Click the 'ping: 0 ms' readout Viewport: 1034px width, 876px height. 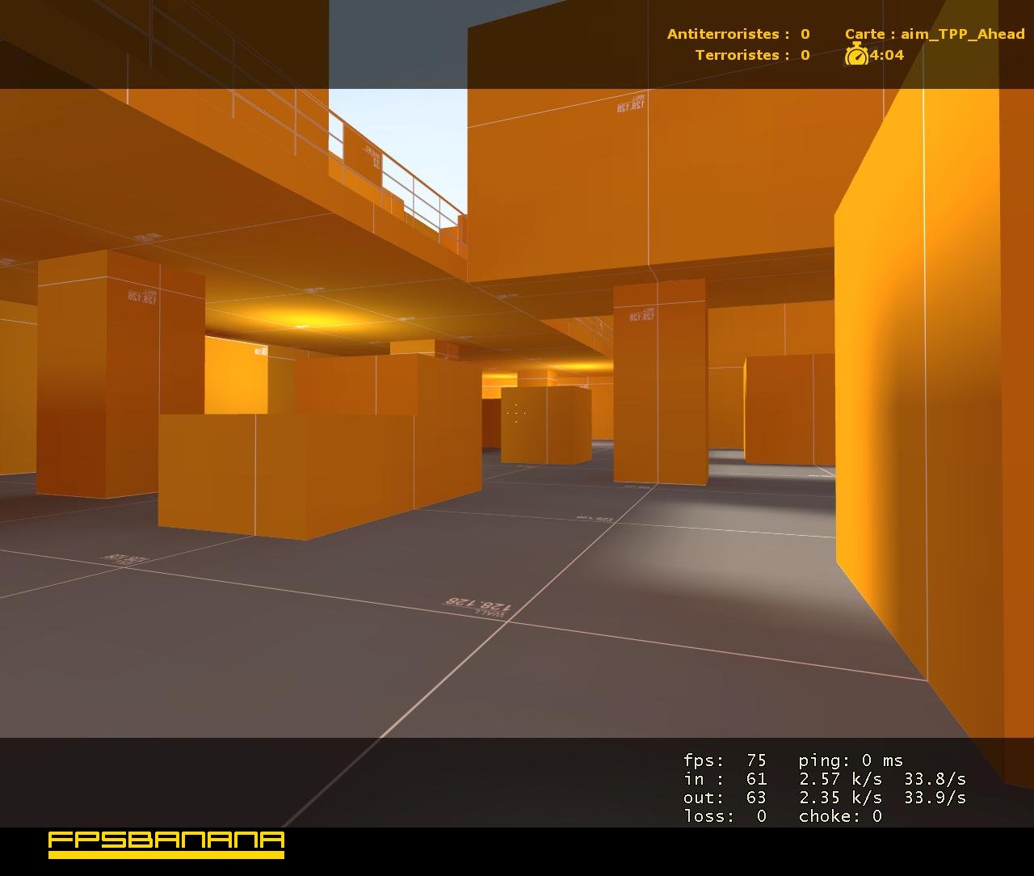click(x=851, y=760)
